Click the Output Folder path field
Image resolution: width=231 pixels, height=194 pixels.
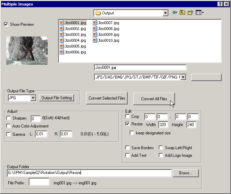(x=89, y=173)
